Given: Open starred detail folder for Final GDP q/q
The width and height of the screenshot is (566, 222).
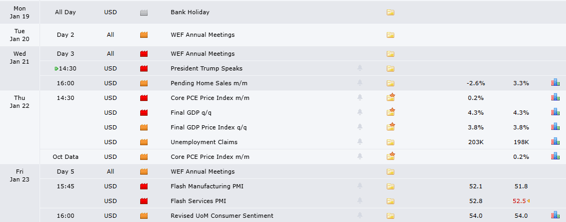Looking at the screenshot, I should (x=391, y=112).
